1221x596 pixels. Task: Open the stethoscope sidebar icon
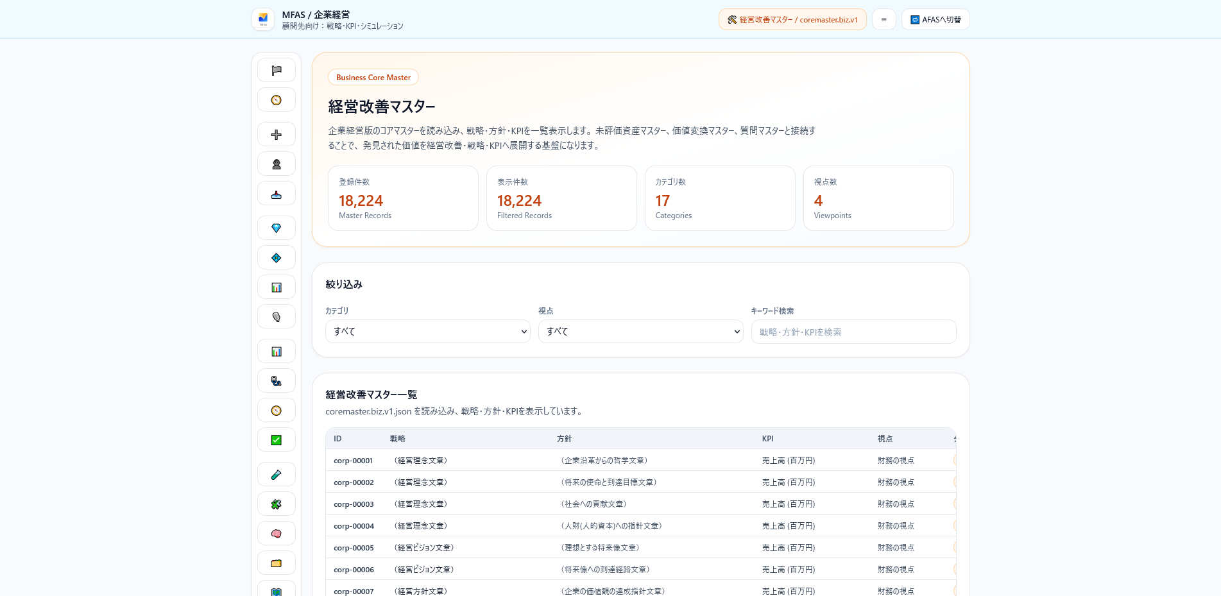pyautogui.click(x=277, y=380)
